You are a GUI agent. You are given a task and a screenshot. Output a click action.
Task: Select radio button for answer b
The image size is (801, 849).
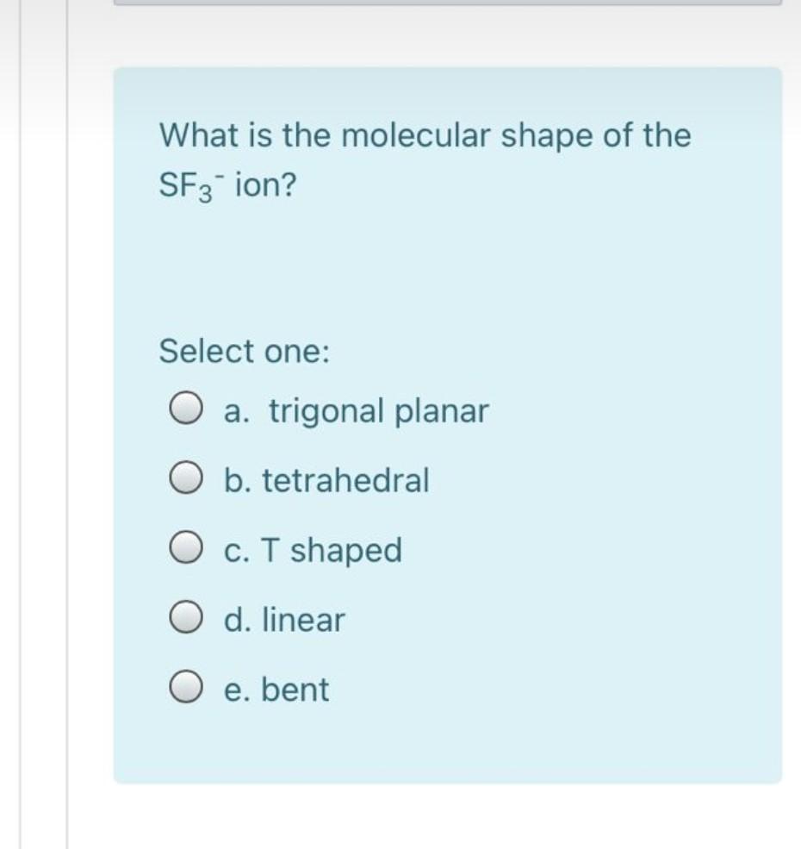click(x=186, y=481)
